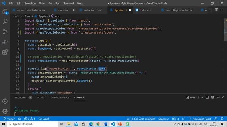The width and height of the screenshot is (227, 127).
Task: Click the taskbar search box
Action: click(33, 124)
